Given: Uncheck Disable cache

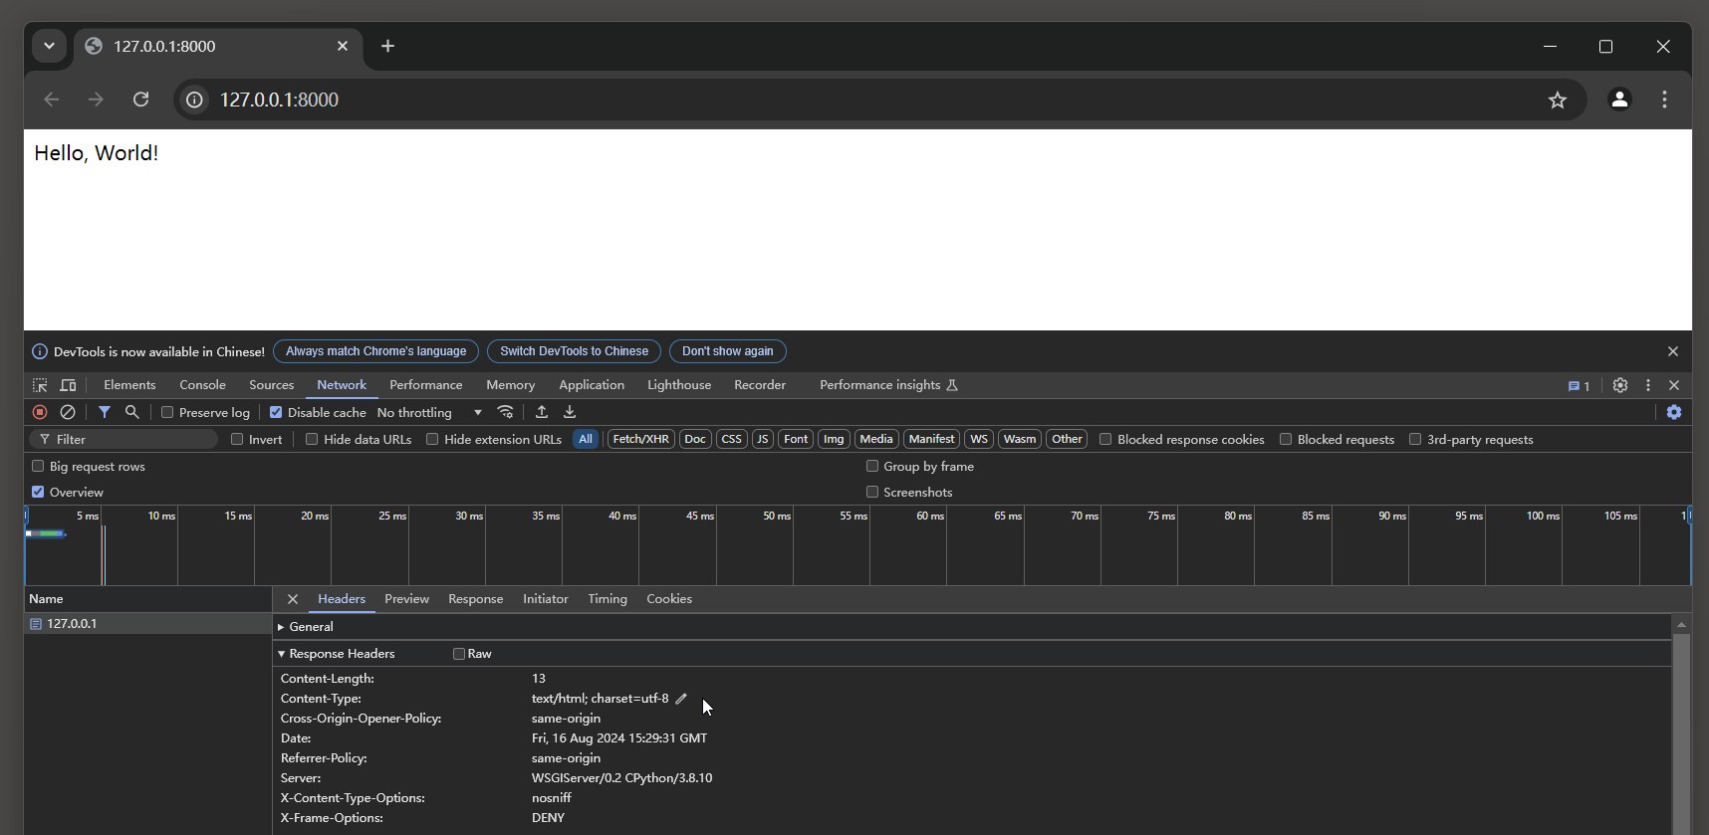Looking at the screenshot, I should point(276,412).
